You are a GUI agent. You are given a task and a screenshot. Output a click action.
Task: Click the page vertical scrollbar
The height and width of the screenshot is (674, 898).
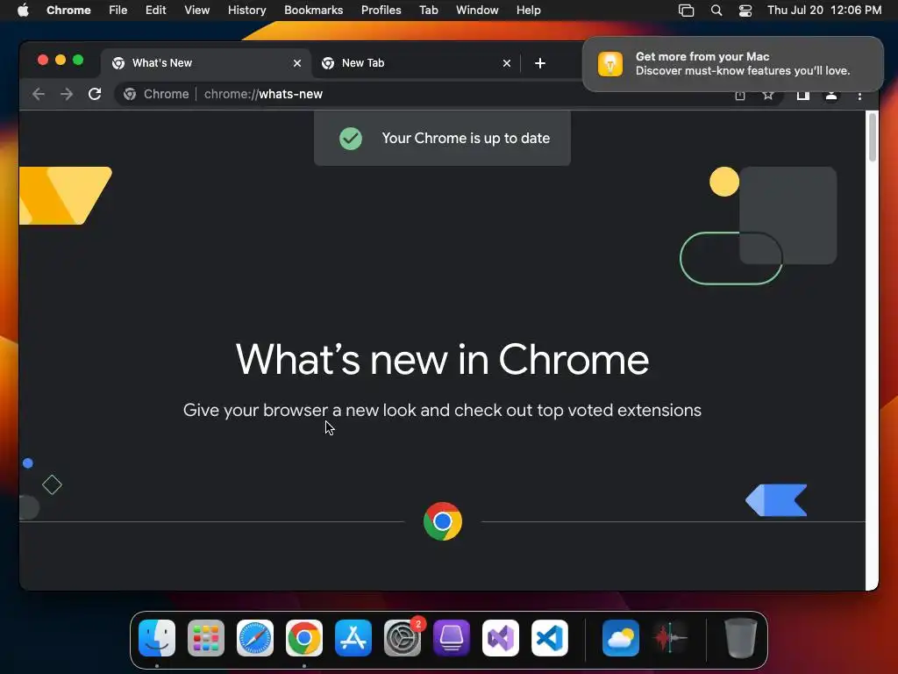[873, 138]
